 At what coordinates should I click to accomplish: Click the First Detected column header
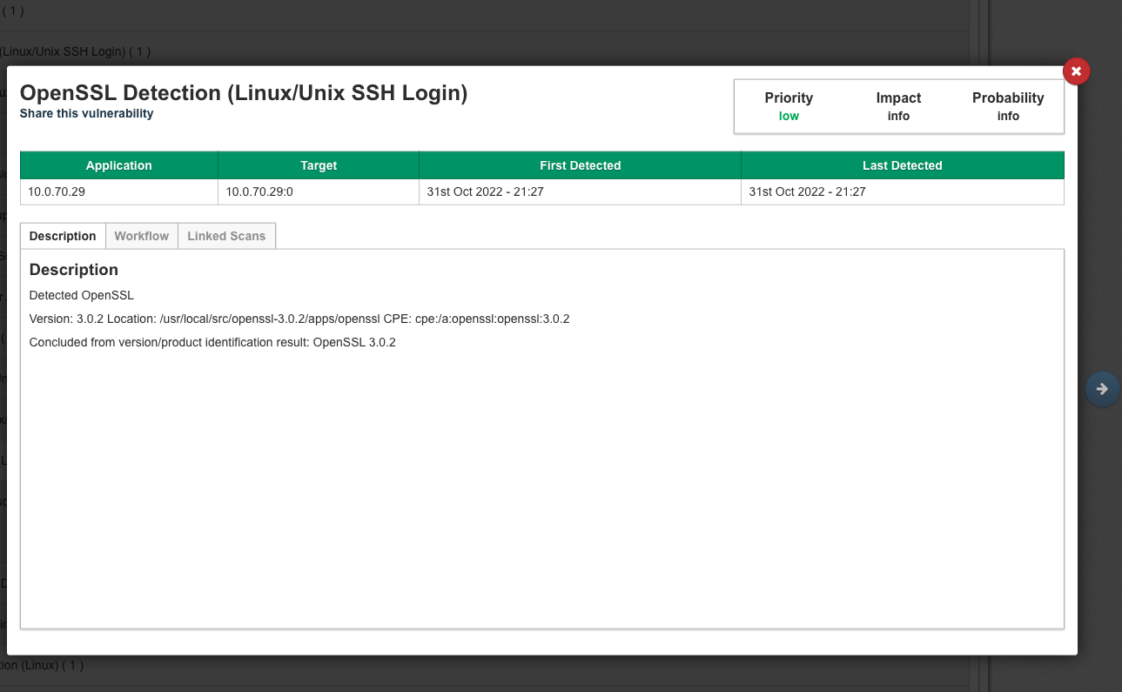(x=580, y=165)
